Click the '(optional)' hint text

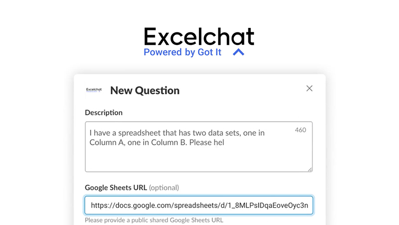tap(164, 188)
